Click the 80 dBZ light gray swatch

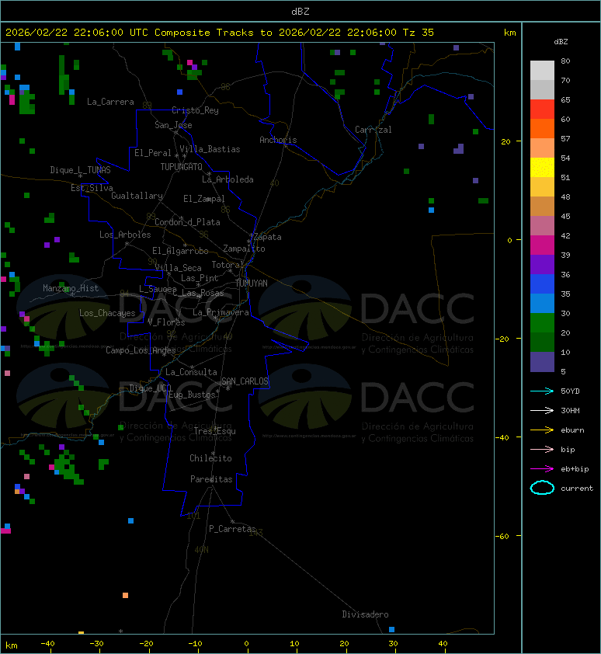tap(542, 70)
